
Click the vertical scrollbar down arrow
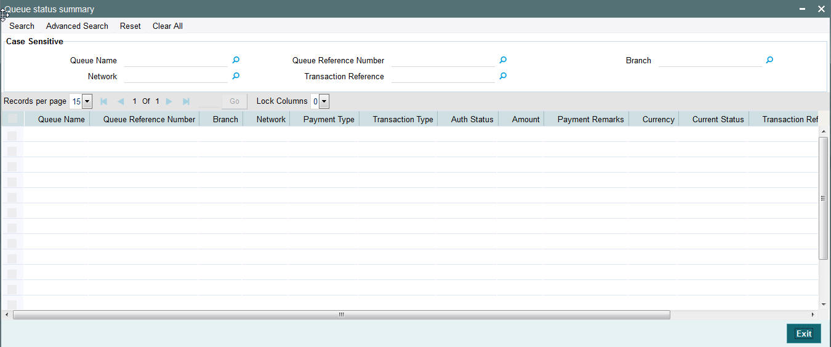pos(823,304)
